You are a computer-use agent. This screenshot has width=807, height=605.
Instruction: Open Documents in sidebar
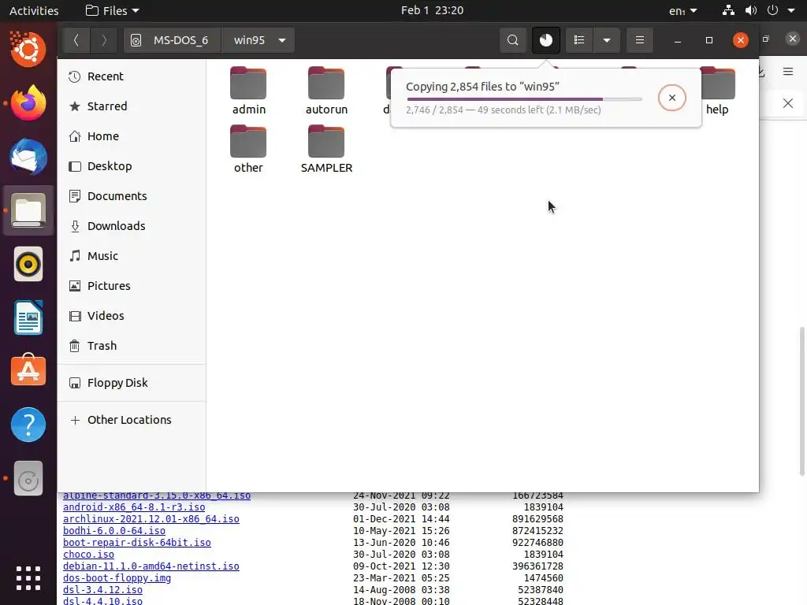pyautogui.click(x=132, y=196)
